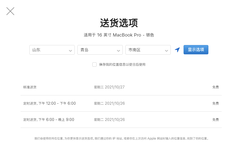Click 免费 in the 6:00 - 9:00 row
This screenshot has width=238, height=150.
[x=216, y=120]
